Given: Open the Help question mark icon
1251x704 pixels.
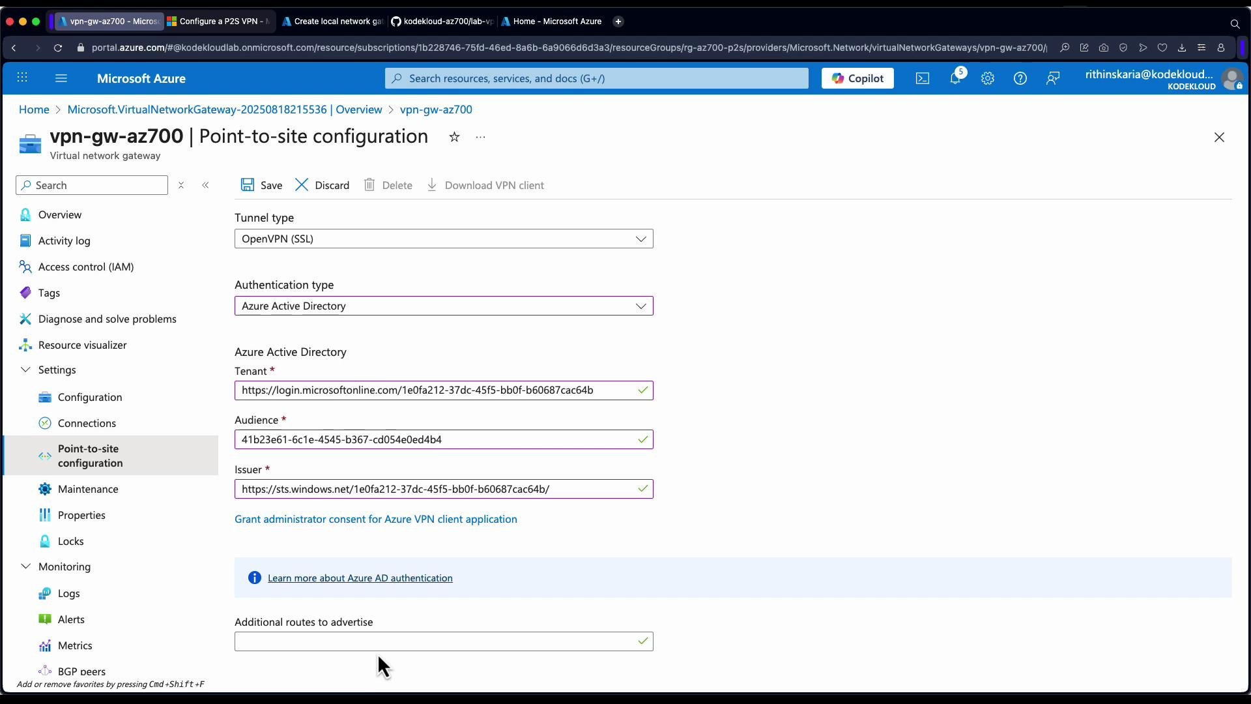Looking at the screenshot, I should tap(1020, 78).
